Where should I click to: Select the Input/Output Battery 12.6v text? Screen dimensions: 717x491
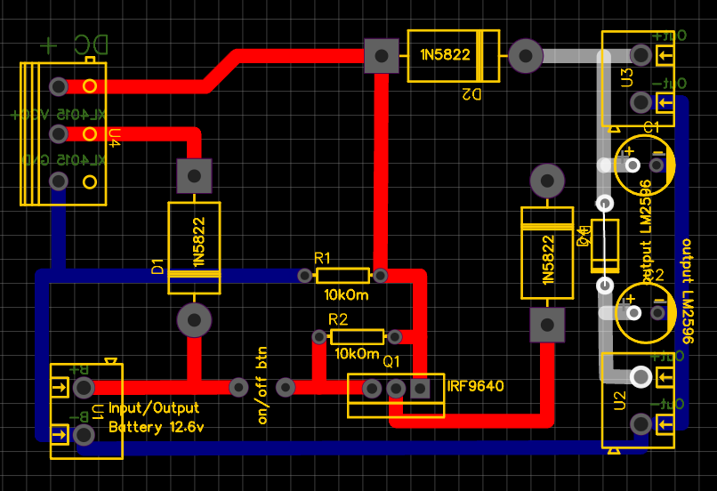[156, 417]
